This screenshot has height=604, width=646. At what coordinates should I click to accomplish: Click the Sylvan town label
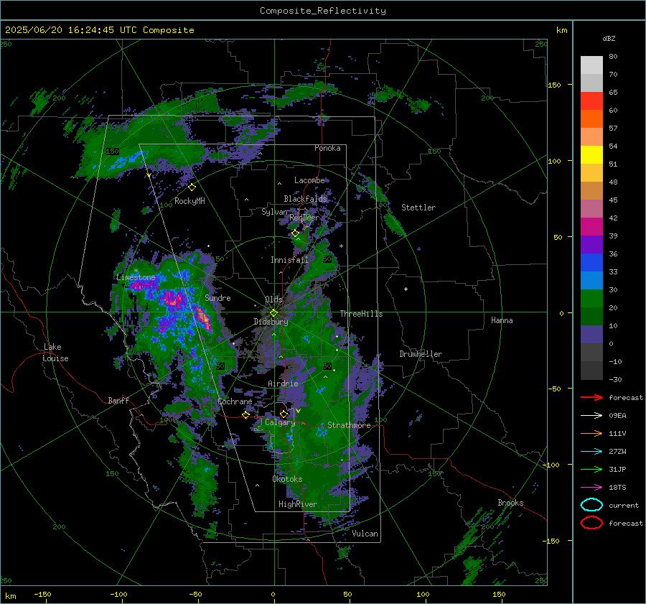(274, 212)
